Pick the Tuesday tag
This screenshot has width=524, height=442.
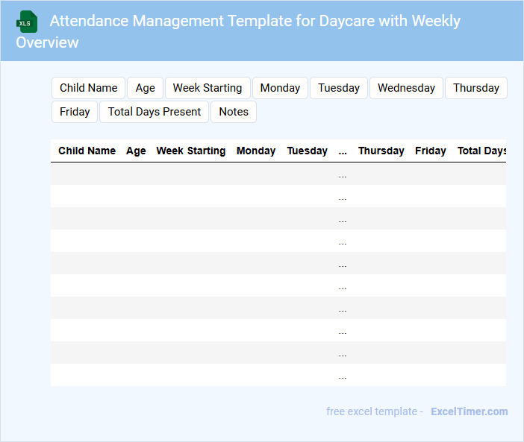click(x=339, y=88)
